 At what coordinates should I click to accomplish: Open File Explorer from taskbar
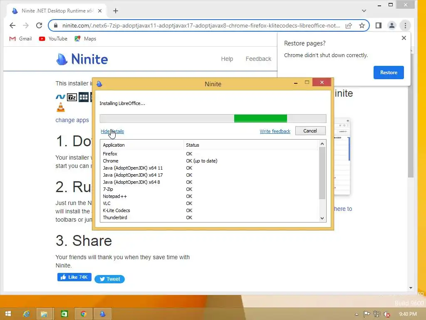[x=44, y=314]
